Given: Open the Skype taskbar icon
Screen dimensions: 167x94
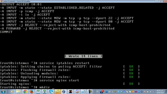Looking at the screenshot, I should click(51, 92).
